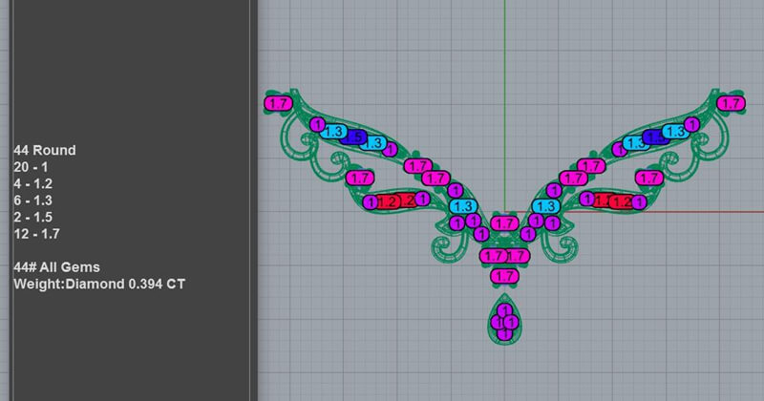
Task: Select right 1.7 tag of the side-by-side center pair
Action: tap(518, 256)
